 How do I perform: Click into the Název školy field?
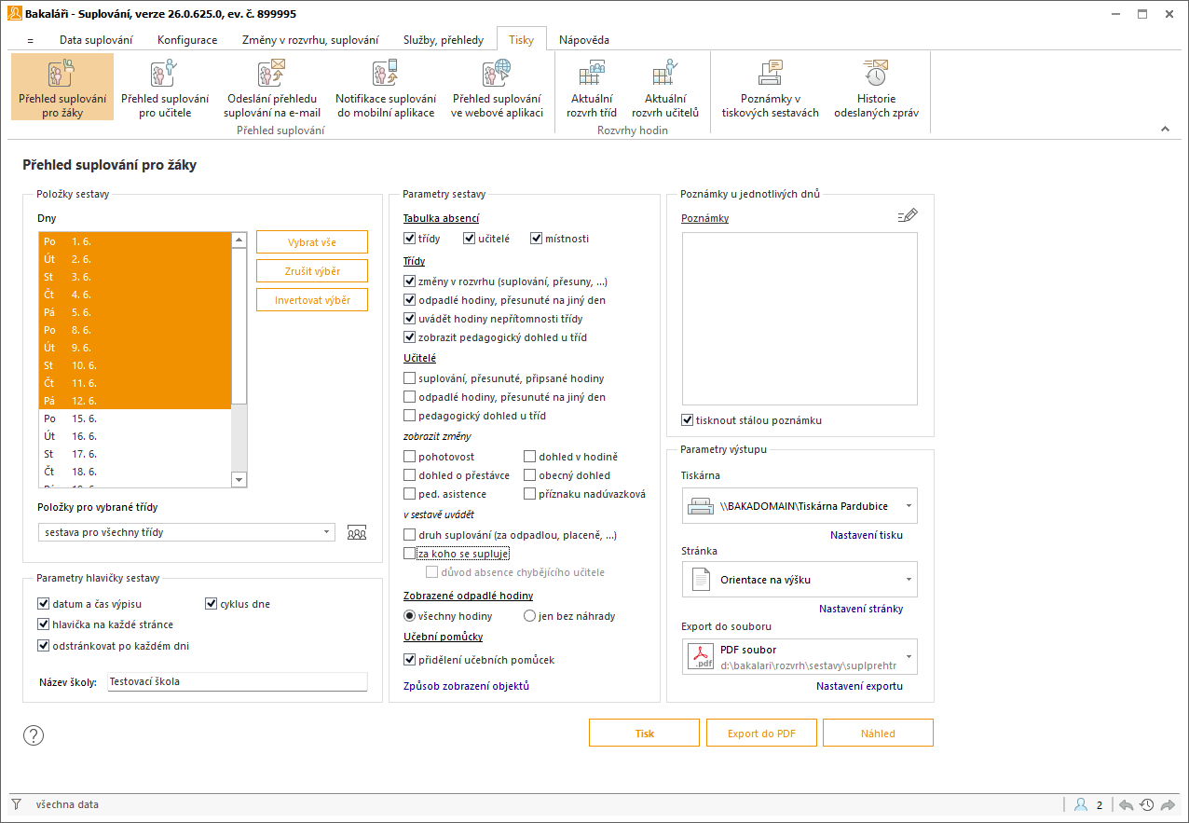238,682
